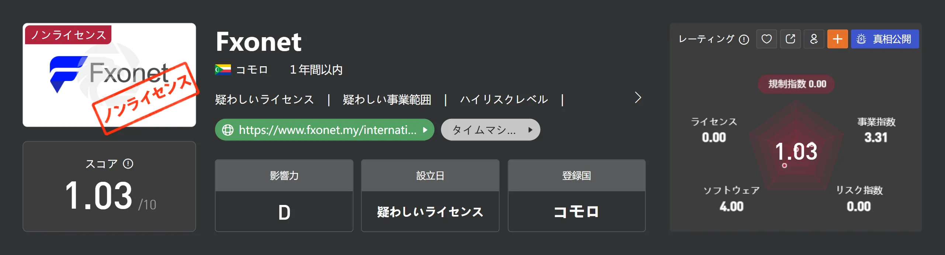Click the user profile icon

pyautogui.click(x=814, y=39)
